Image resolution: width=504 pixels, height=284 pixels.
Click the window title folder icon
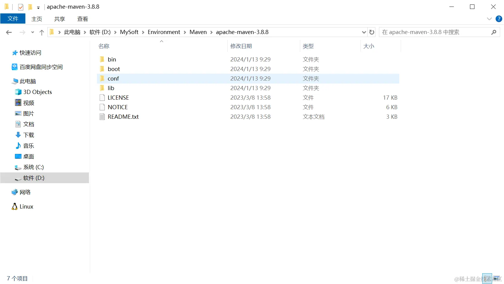click(x=7, y=7)
